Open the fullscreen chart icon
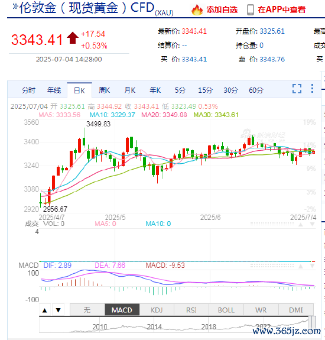Screen dimensions: 325x340 297,89
